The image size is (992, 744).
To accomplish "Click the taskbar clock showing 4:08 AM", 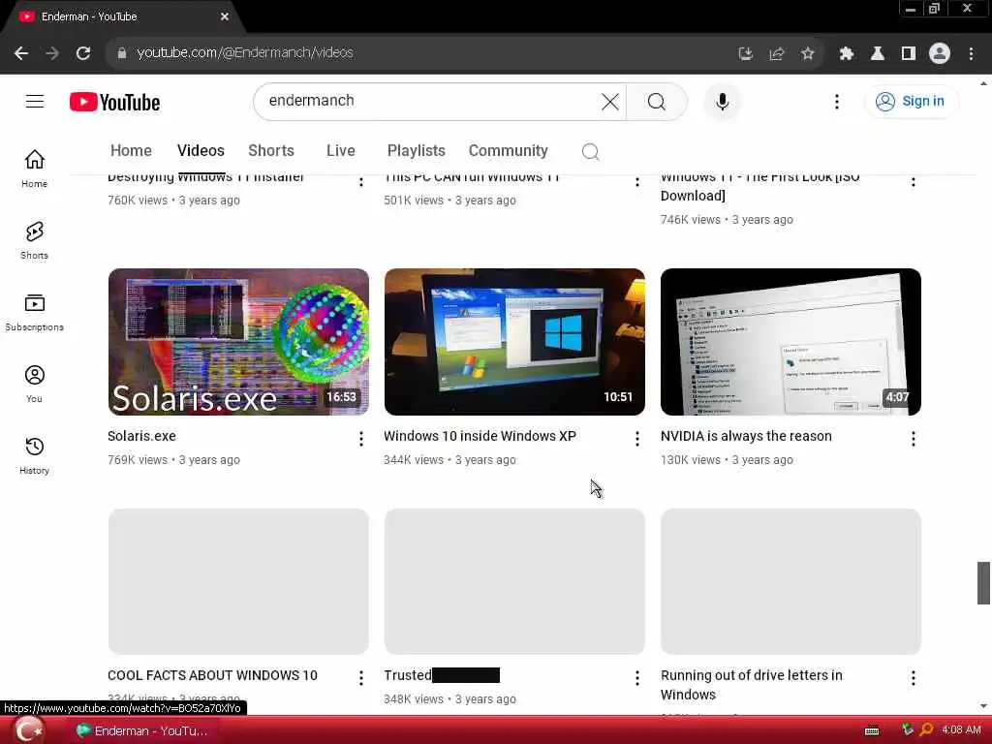I will point(961,730).
